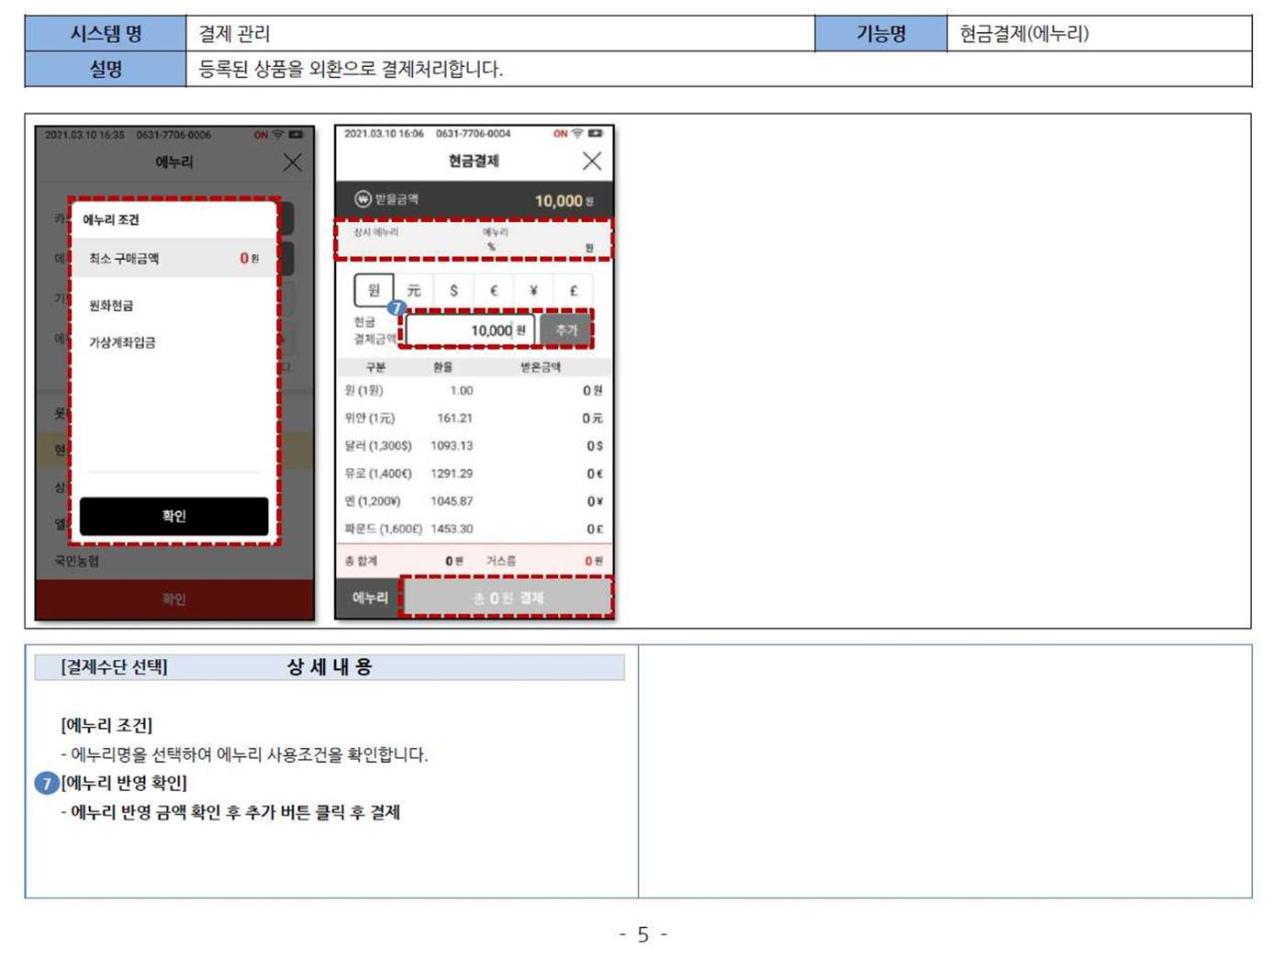The height and width of the screenshot is (960, 1285).
Task: Select the 가상계좌입금 item
Action: pos(122,342)
